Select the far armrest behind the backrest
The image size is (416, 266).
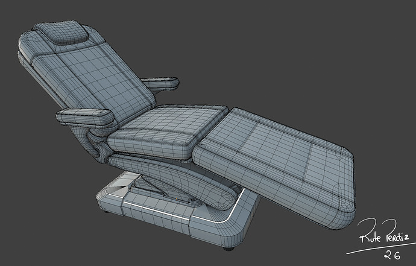tap(160, 84)
